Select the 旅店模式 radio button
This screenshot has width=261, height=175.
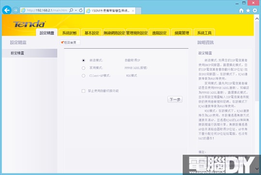(x=84, y=60)
